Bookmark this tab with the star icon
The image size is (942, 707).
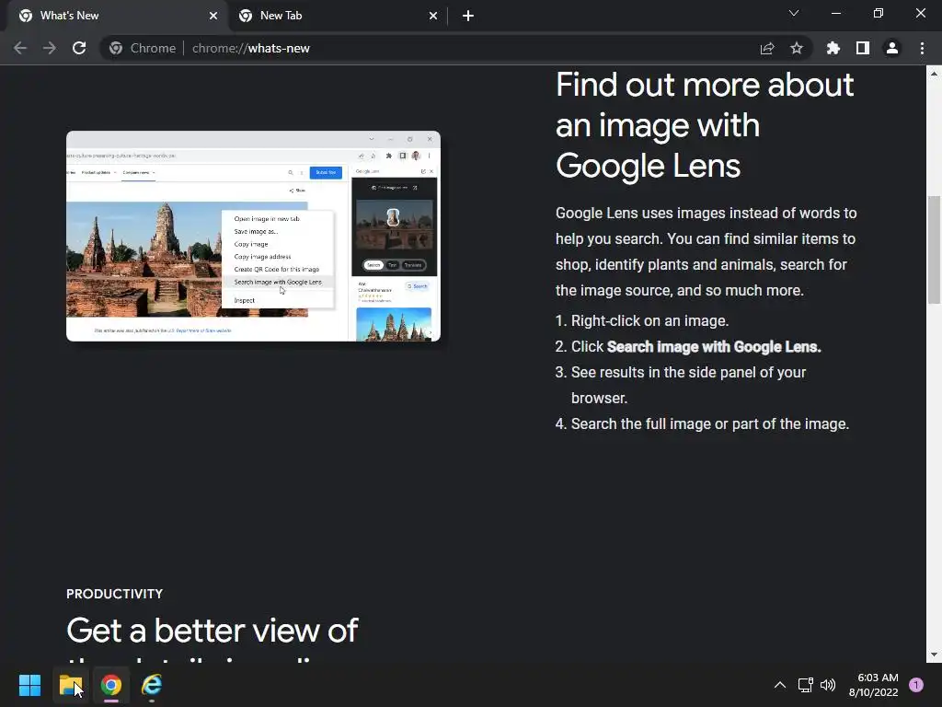coord(796,48)
